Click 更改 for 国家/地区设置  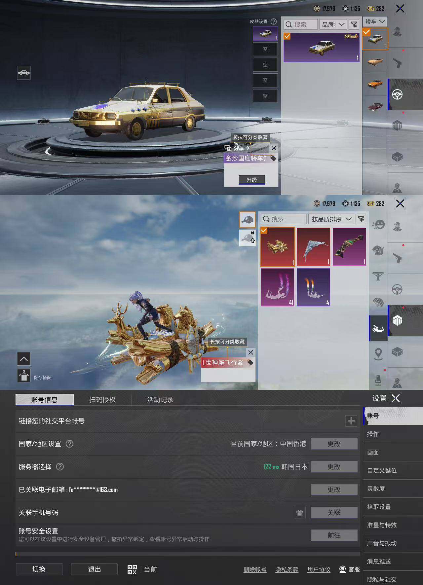tap(334, 444)
